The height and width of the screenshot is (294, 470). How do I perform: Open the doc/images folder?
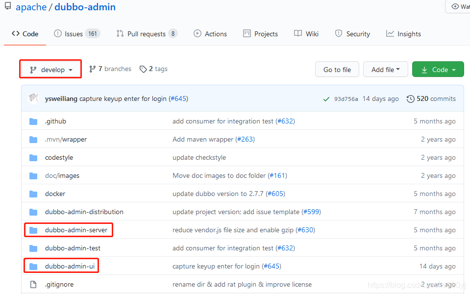pyautogui.click(x=62, y=175)
